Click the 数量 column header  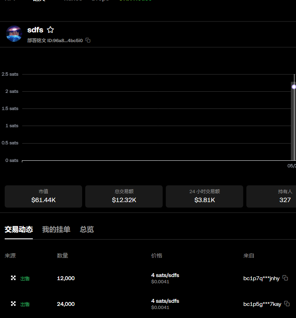click(x=63, y=256)
